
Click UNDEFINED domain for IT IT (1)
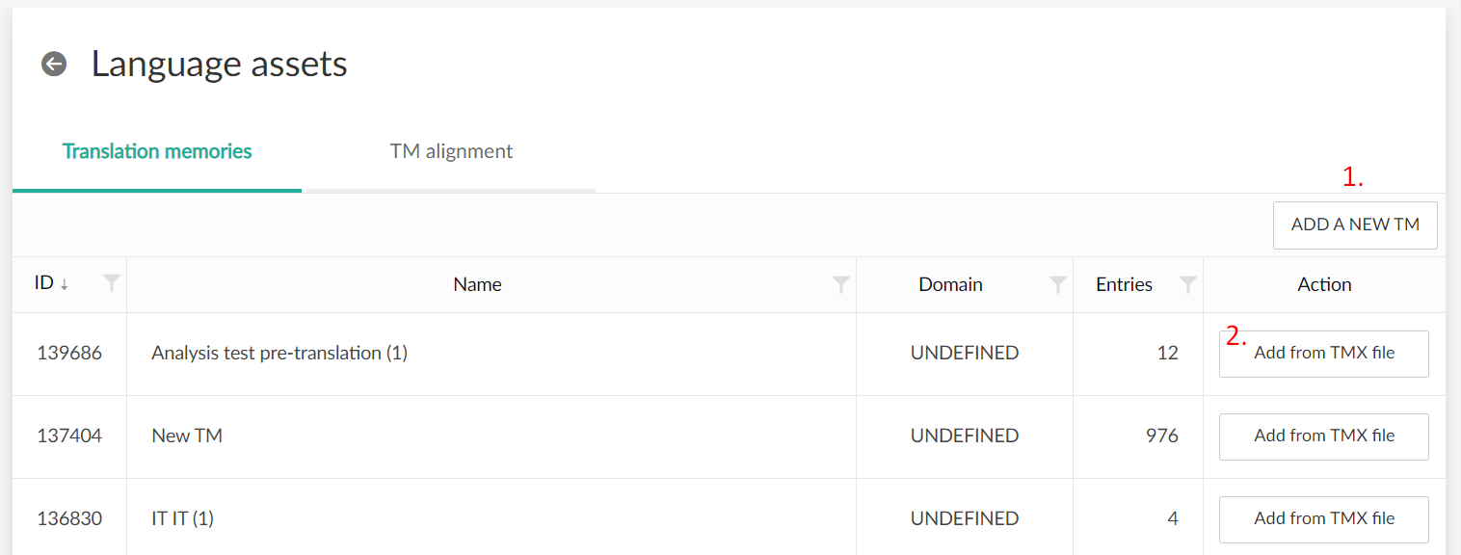click(965, 517)
